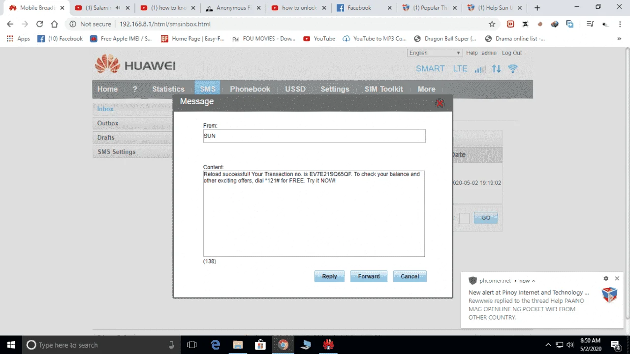Select Outbox in the SMS sidebar

point(133,123)
